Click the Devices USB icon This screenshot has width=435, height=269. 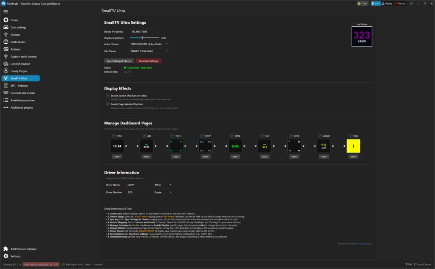coord(6,35)
